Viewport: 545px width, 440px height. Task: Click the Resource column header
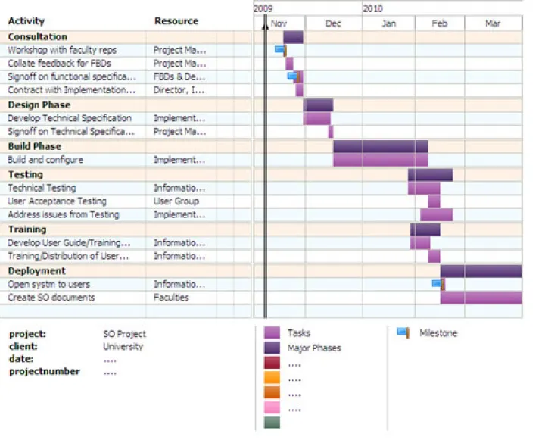pos(176,21)
